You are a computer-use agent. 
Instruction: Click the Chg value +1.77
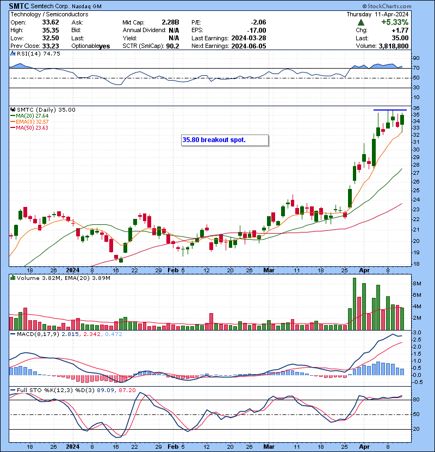tap(400, 30)
